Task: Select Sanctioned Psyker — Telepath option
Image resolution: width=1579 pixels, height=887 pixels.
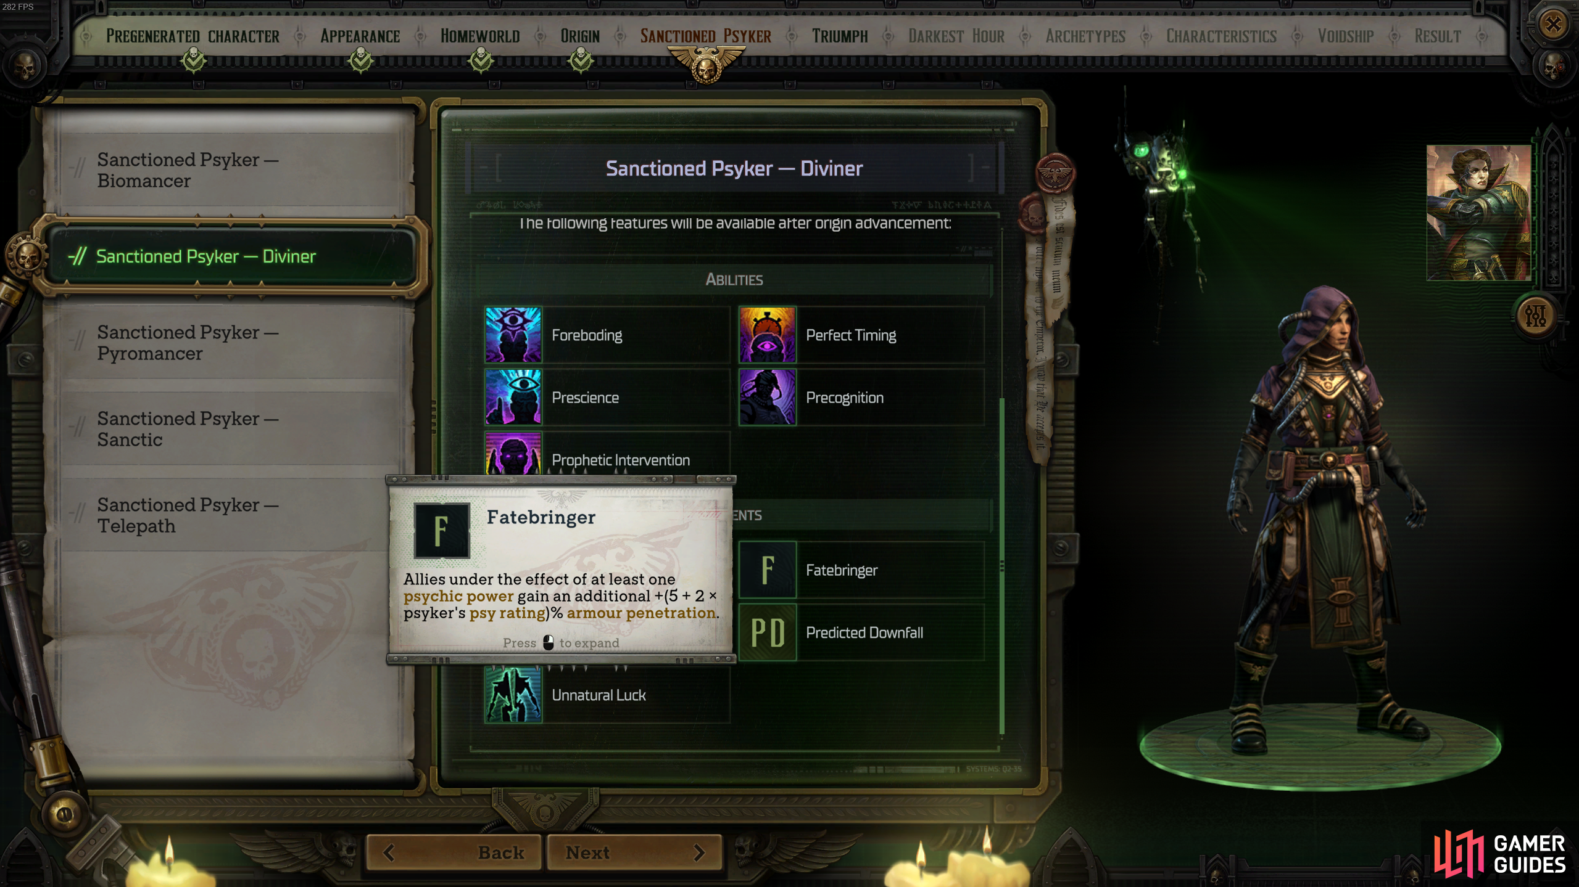Action: 228,515
